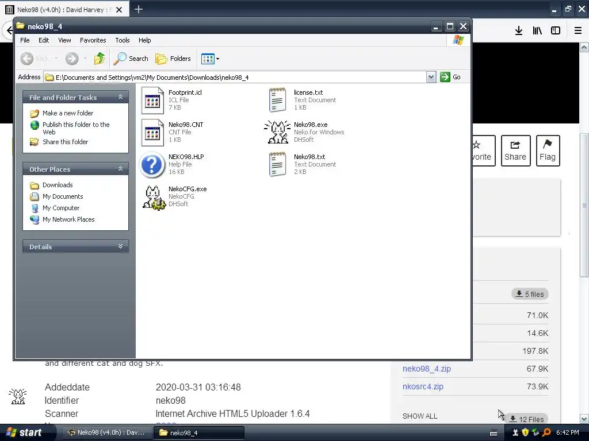This screenshot has height=441, width=589.
Task: Open the browser downloads arrow icon
Action: (519, 31)
